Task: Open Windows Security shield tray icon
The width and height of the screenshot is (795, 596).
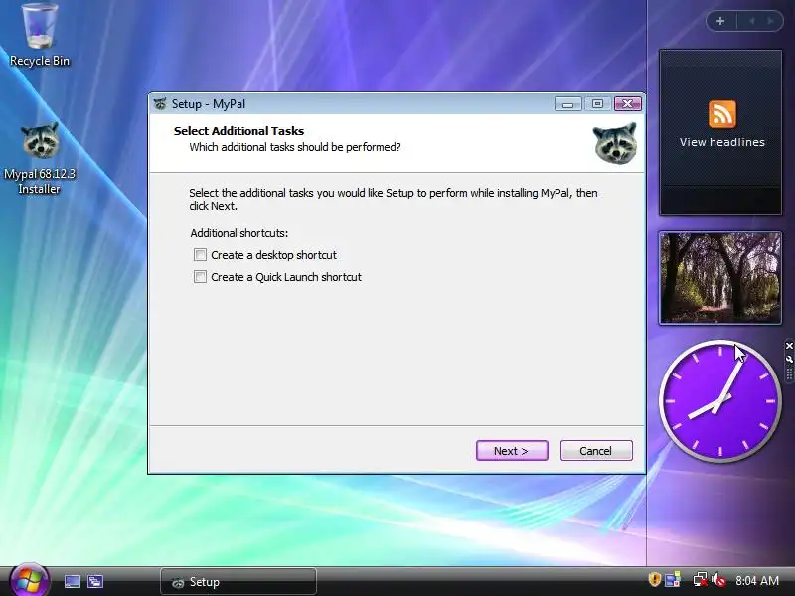Action: tap(654, 579)
